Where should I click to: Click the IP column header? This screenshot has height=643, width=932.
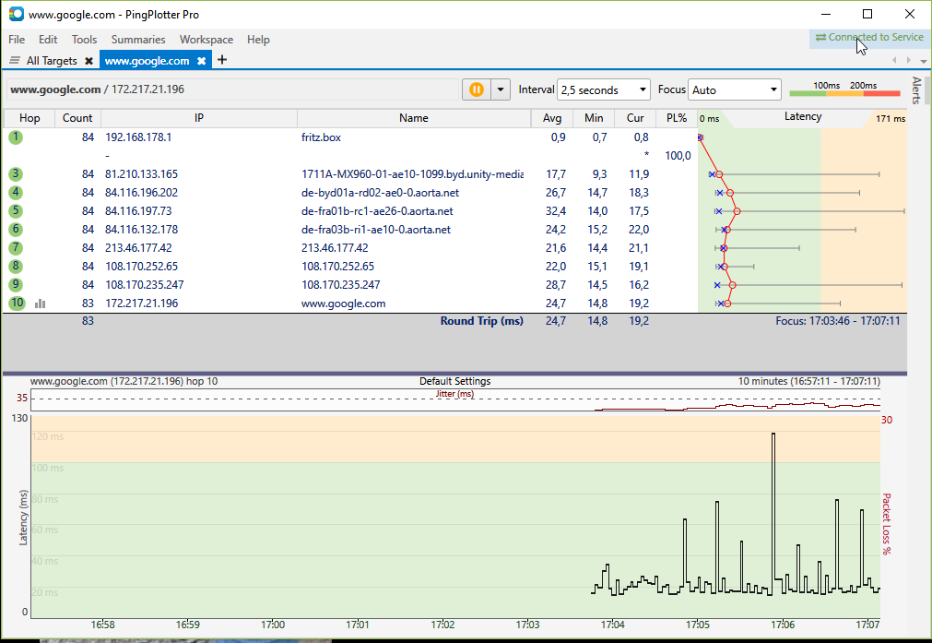(199, 118)
